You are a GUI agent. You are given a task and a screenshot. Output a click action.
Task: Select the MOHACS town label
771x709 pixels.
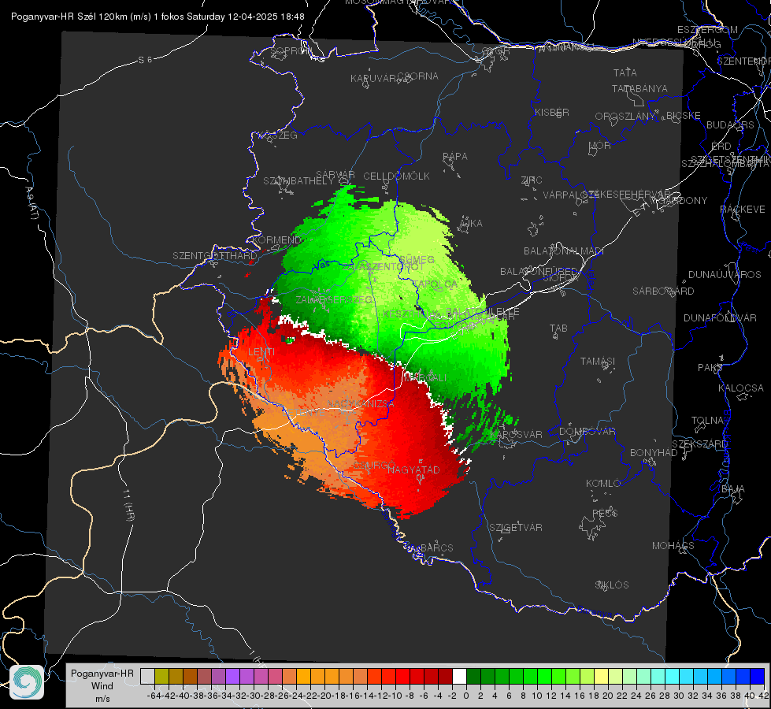pos(673,546)
